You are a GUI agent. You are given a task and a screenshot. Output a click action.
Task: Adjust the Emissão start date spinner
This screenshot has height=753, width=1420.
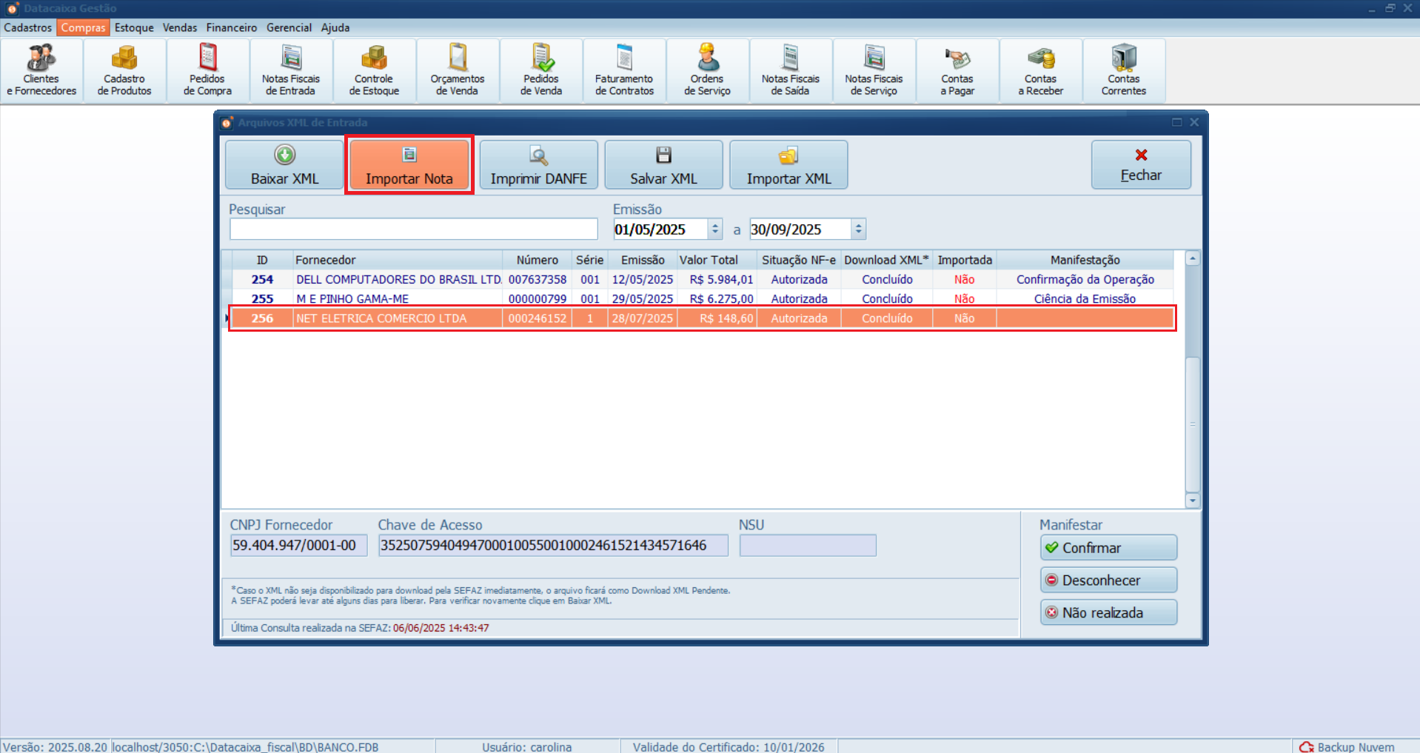click(715, 230)
